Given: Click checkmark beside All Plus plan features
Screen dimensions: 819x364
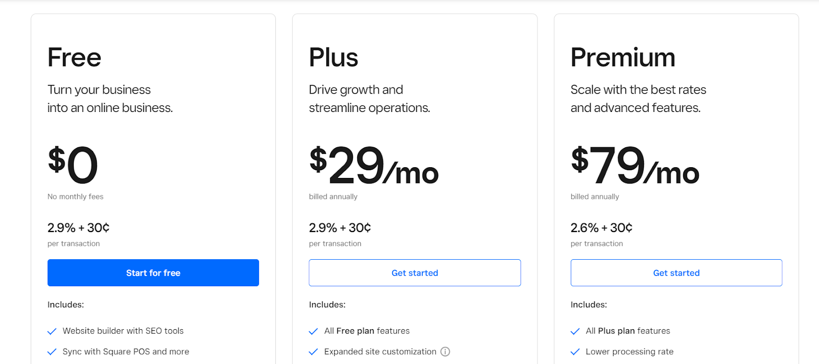Looking at the screenshot, I should (575, 331).
